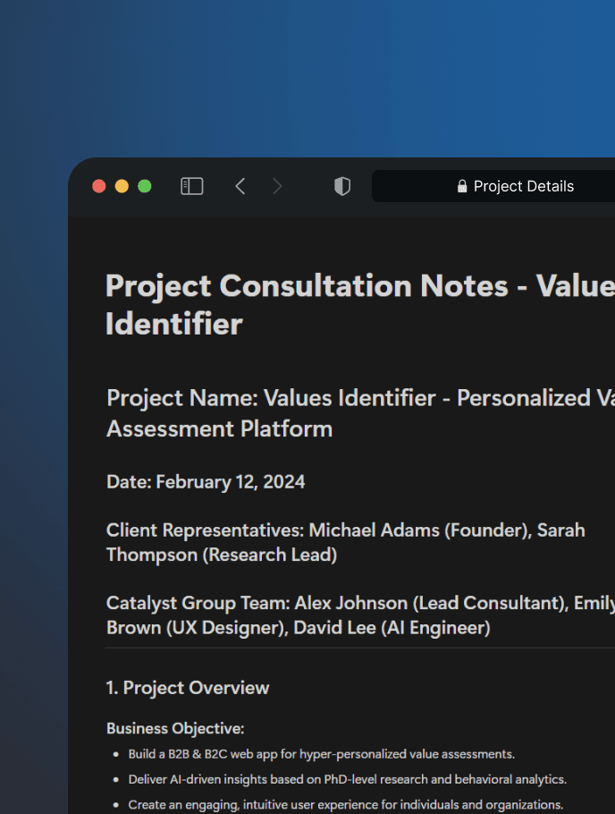Go forward with the right chevron

277,186
